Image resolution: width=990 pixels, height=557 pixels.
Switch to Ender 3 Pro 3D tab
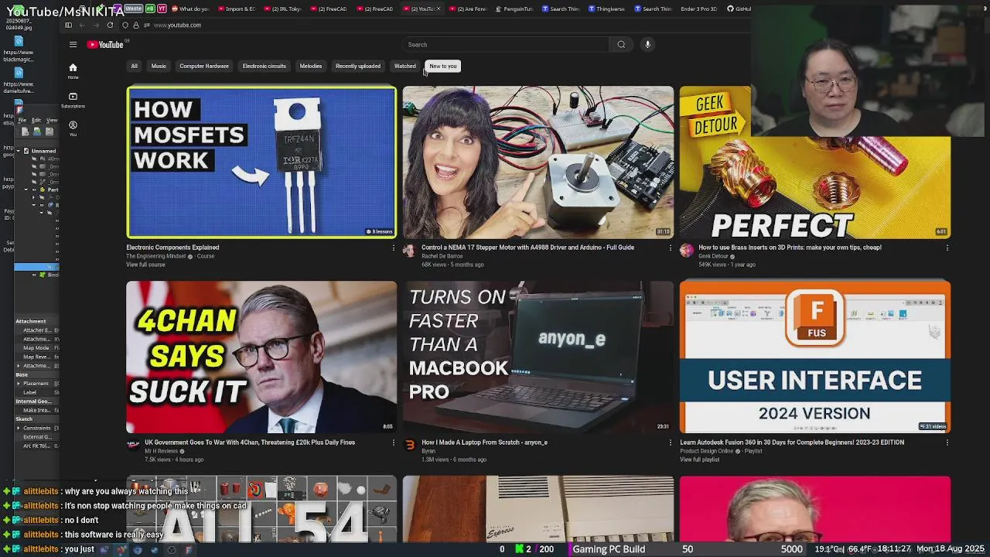[x=698, y=9]
